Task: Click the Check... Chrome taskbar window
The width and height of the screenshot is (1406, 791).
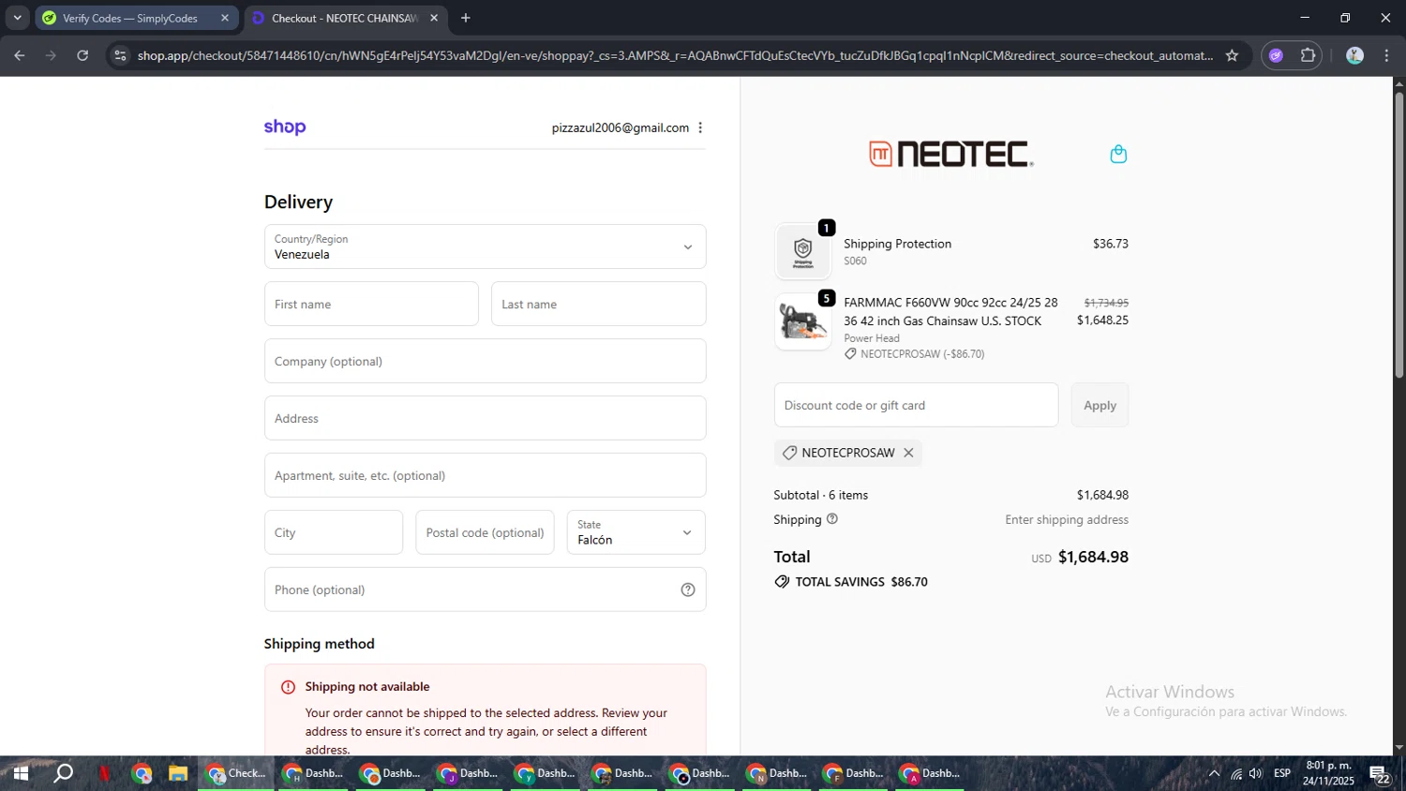Action: 235,773
